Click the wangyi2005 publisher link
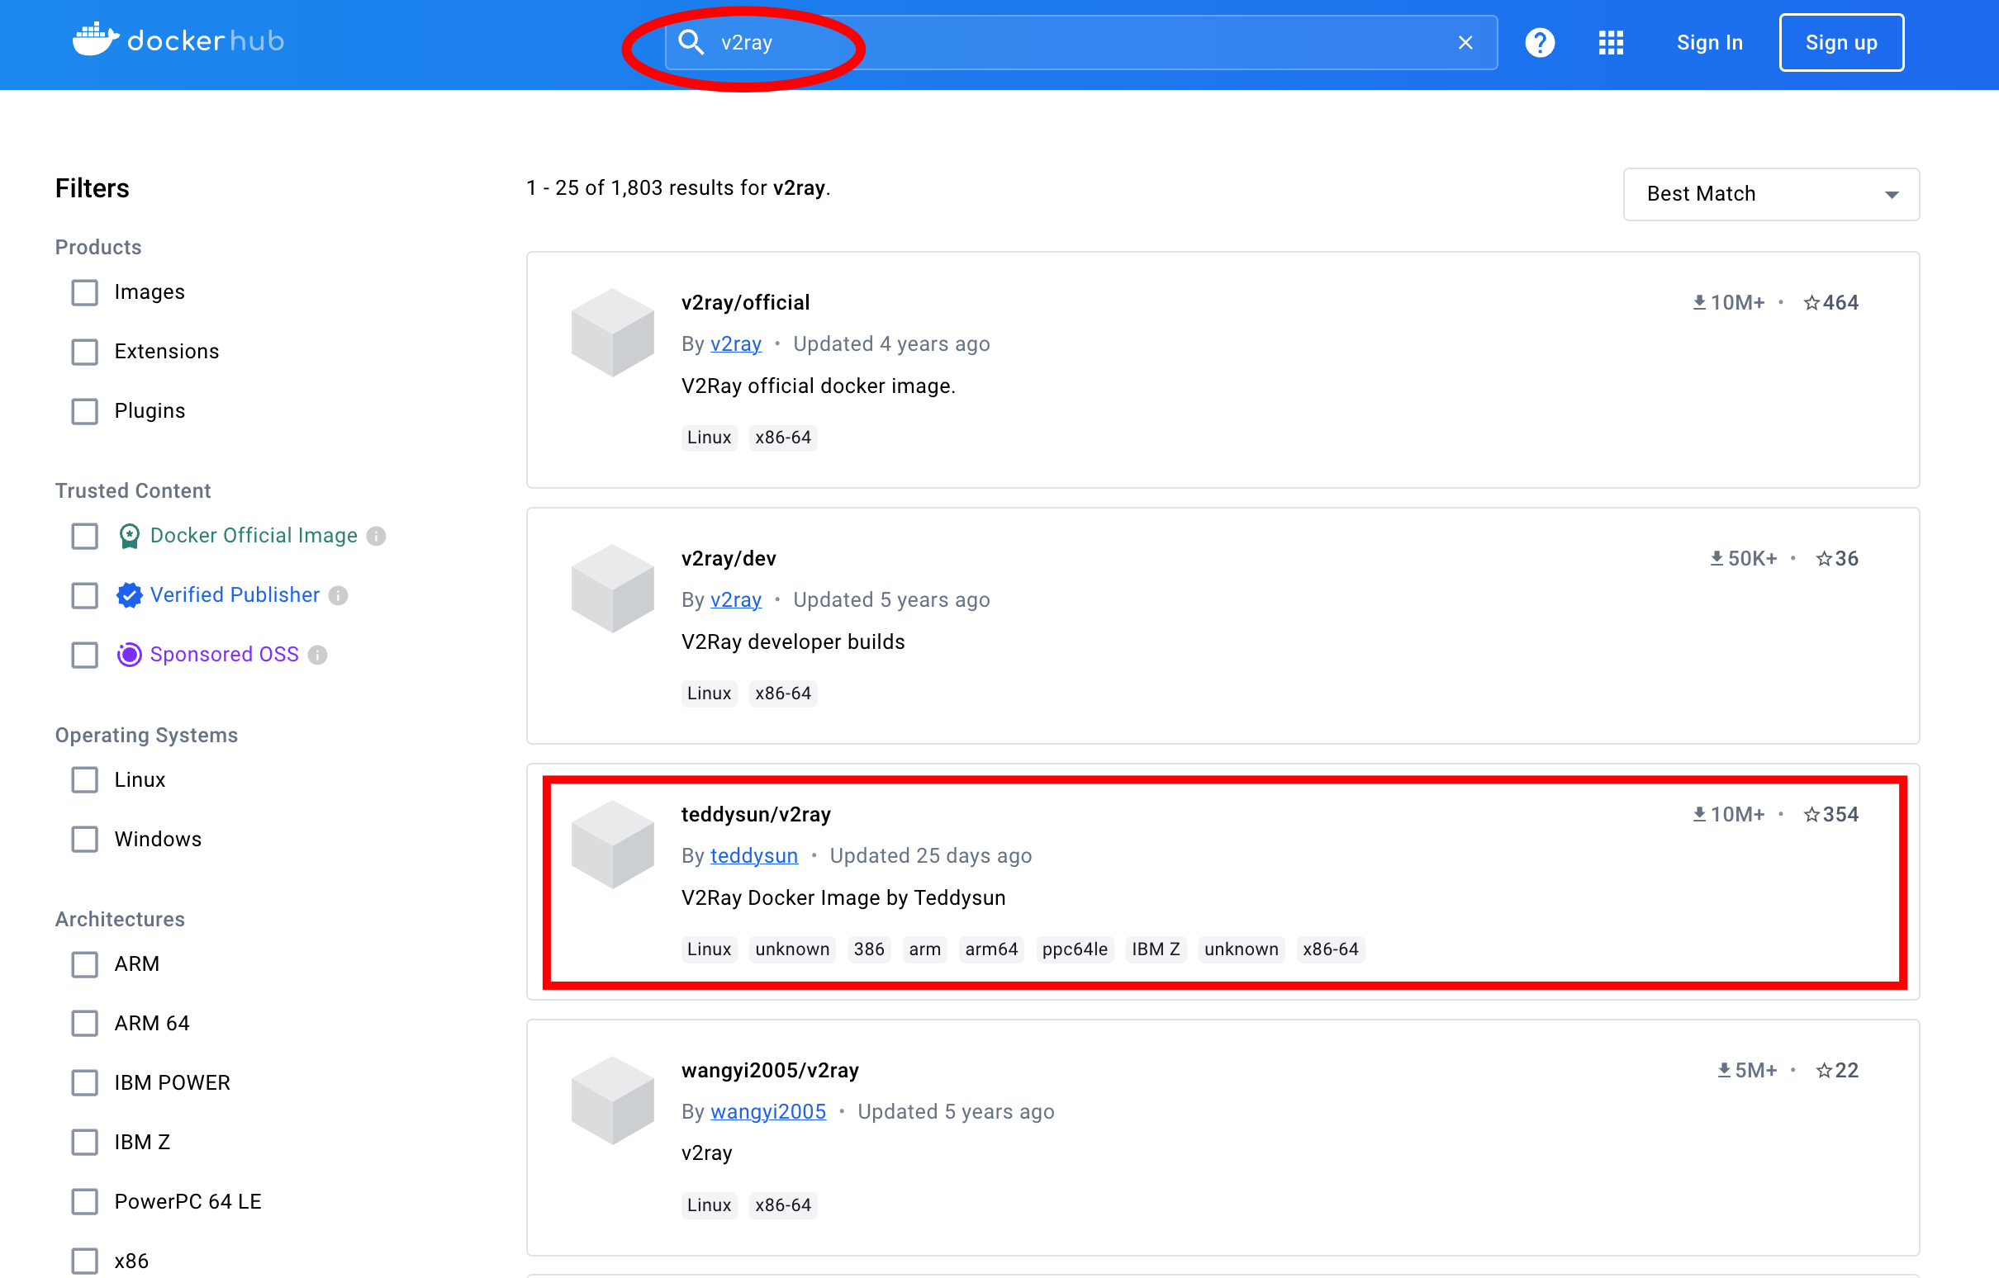The height and width of the screenshot is (1278, 1999). [x=768, y=1113]
